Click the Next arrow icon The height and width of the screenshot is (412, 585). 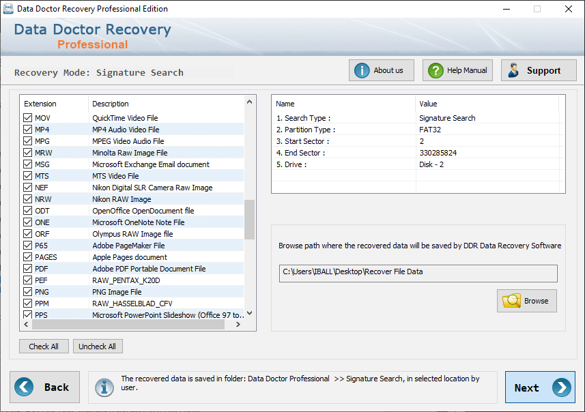click(562, 387)
